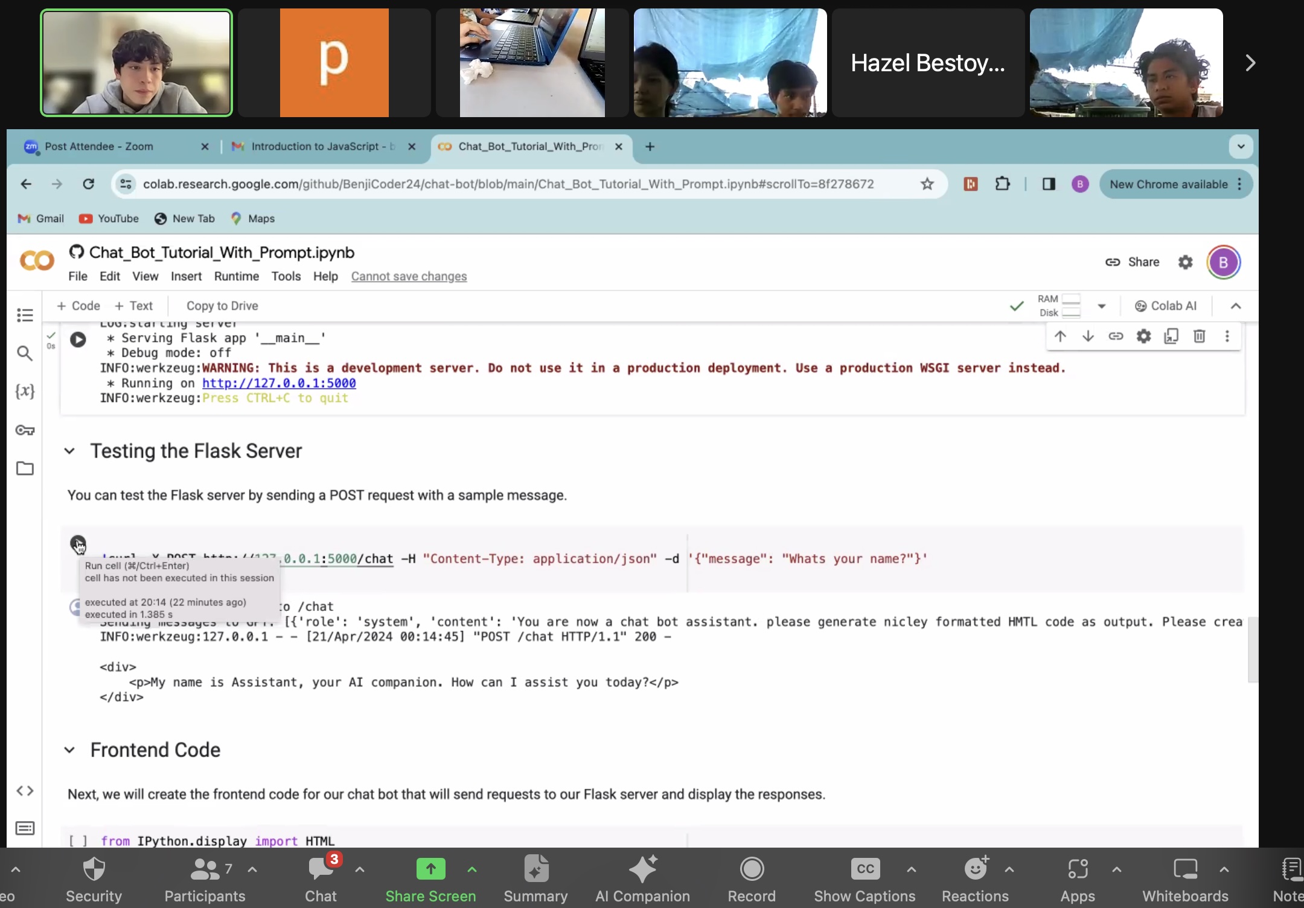Image resolution: width=1304 pixels, height=908 pixels.
Task: Open the Runtime menu
Action: [x=236, y=277]
